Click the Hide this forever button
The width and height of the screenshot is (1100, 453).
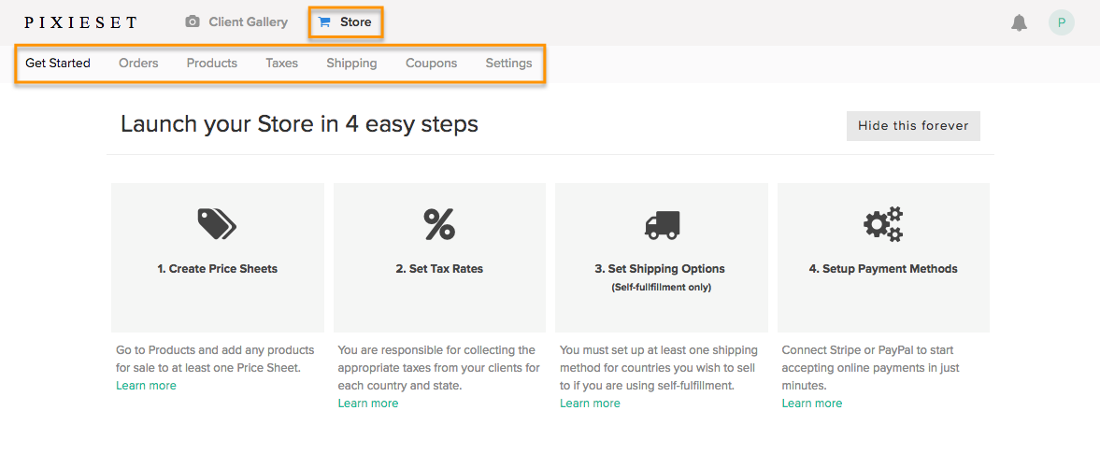click(913, 125)
